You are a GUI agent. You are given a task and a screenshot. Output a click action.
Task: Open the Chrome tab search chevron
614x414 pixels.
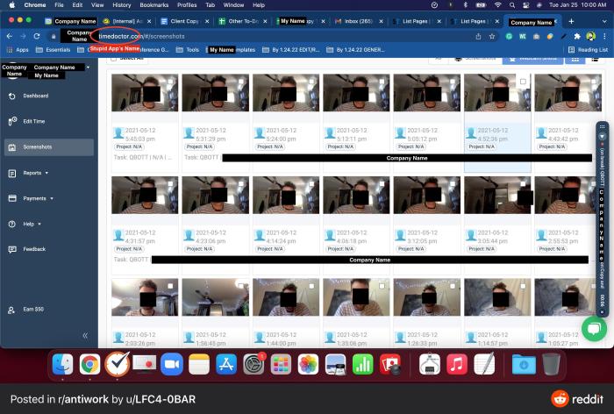[604, 21]
